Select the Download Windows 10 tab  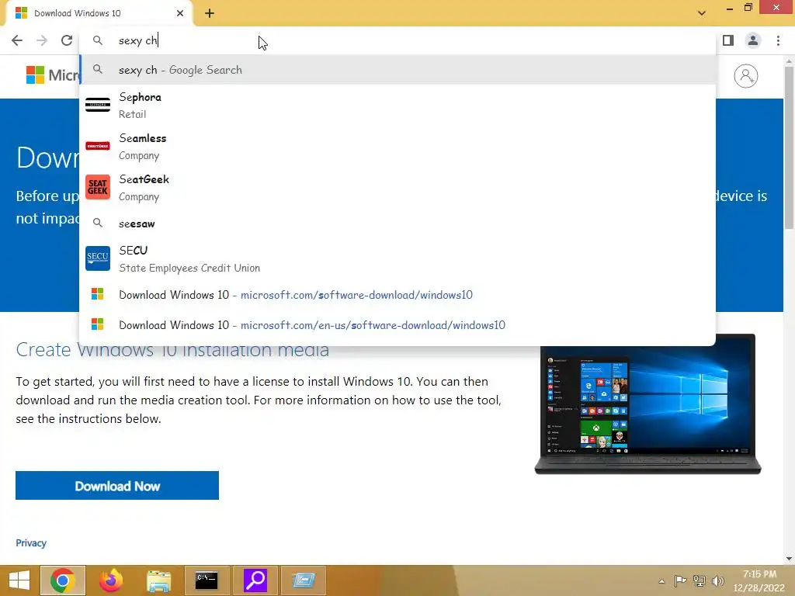tap(99, 13)
